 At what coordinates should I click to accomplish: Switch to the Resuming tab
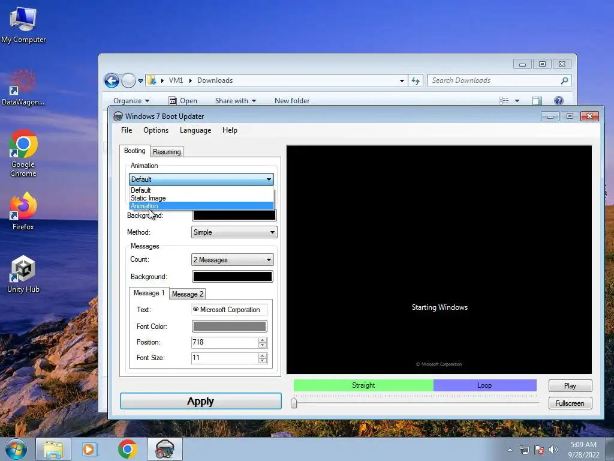[167, 152]
